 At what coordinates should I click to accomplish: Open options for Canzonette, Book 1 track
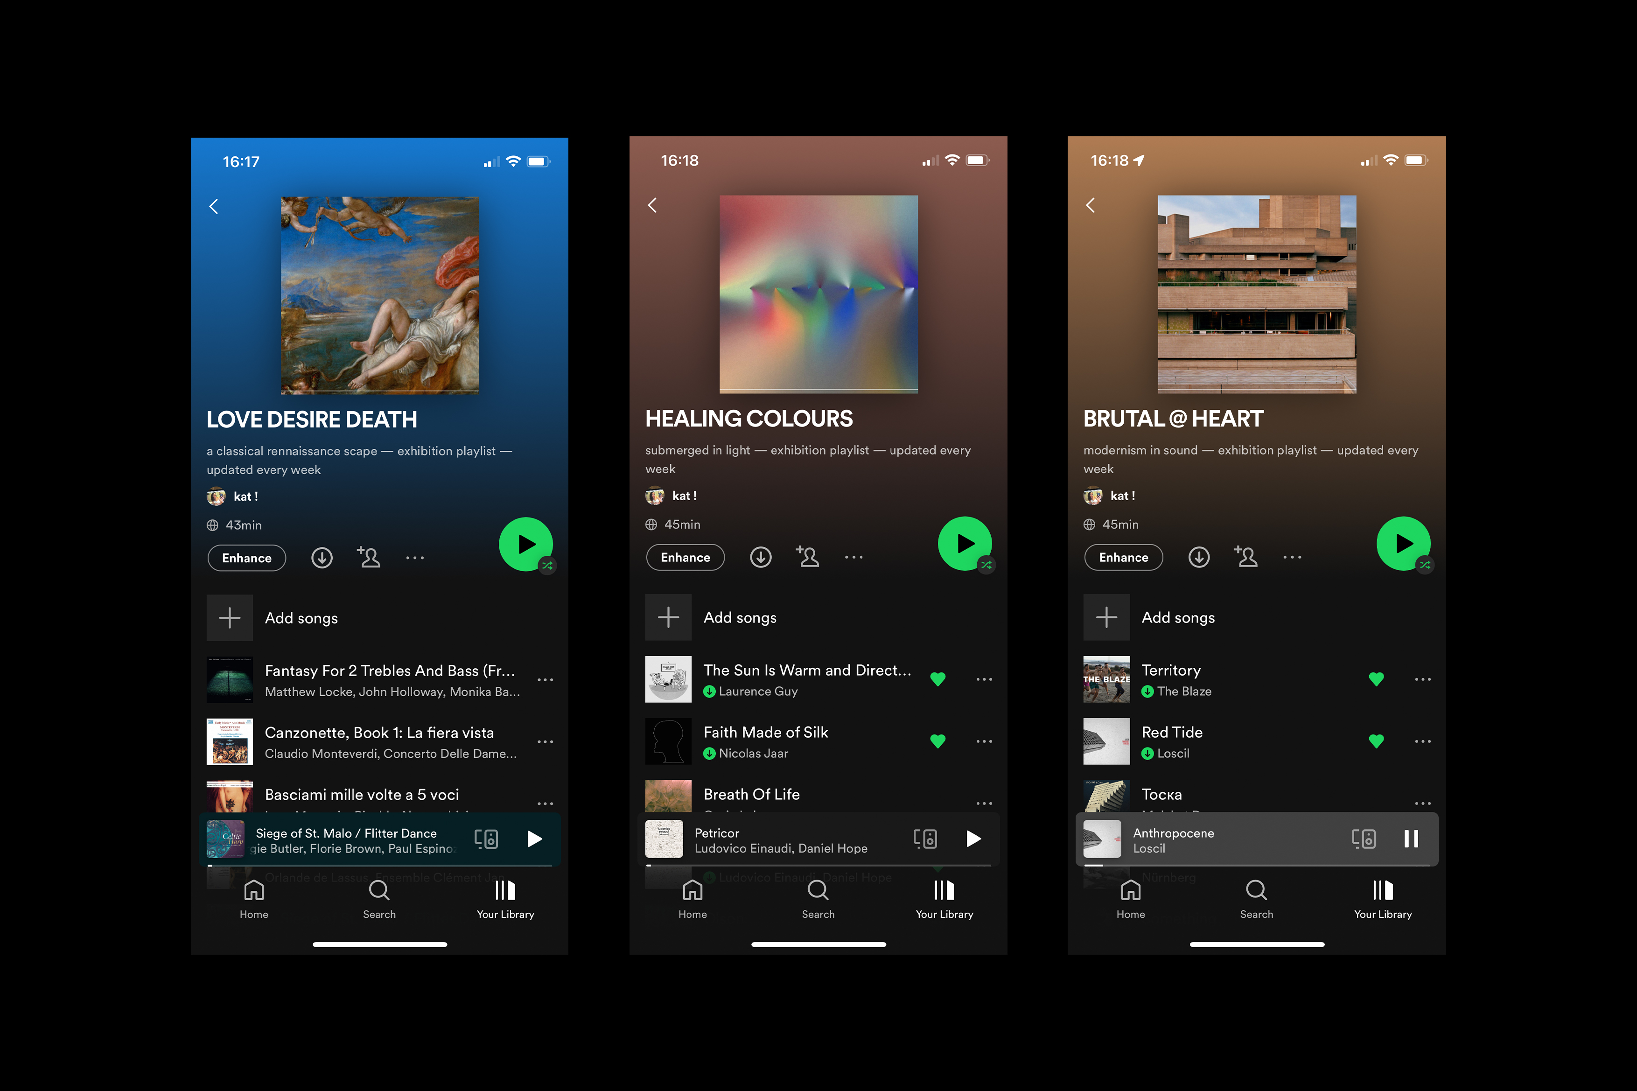click(x=546, y=741)
